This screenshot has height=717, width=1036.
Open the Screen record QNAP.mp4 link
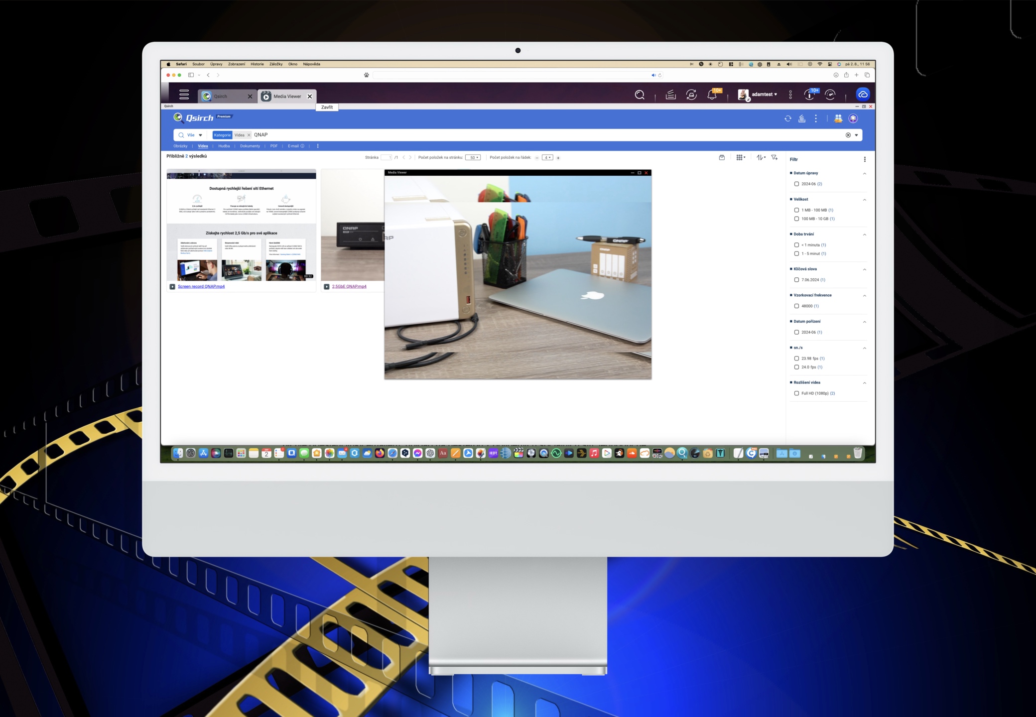(x=201, y=286)
